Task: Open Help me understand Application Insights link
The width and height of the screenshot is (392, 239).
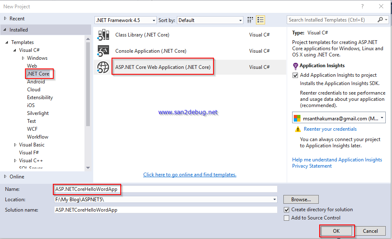Action: click(x=337, y=160)
